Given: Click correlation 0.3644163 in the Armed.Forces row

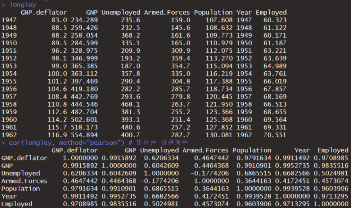Looking at the screenshot, I should click(x=254, y=181).
